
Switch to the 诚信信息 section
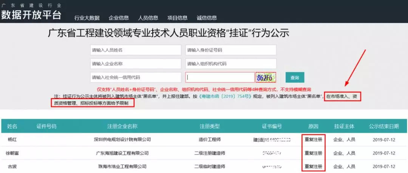click(207, 18)
